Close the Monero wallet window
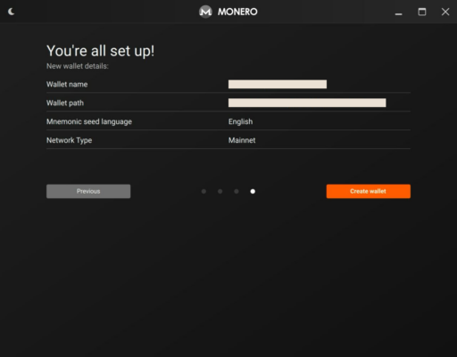This screenshot has width=457, height=357. click(445, 12)
